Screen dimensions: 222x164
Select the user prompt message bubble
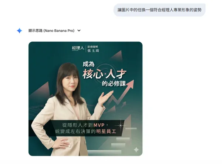pos(159,10)
